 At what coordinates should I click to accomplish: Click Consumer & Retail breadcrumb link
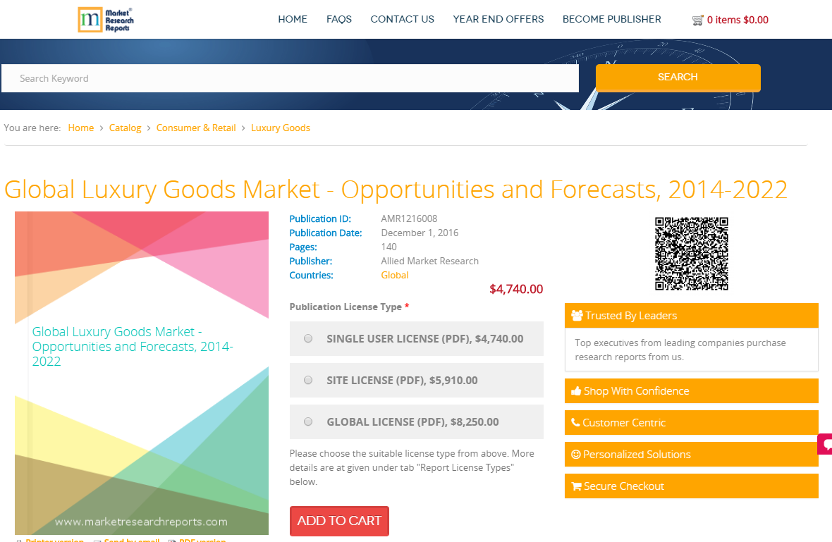tap(196, 128)
